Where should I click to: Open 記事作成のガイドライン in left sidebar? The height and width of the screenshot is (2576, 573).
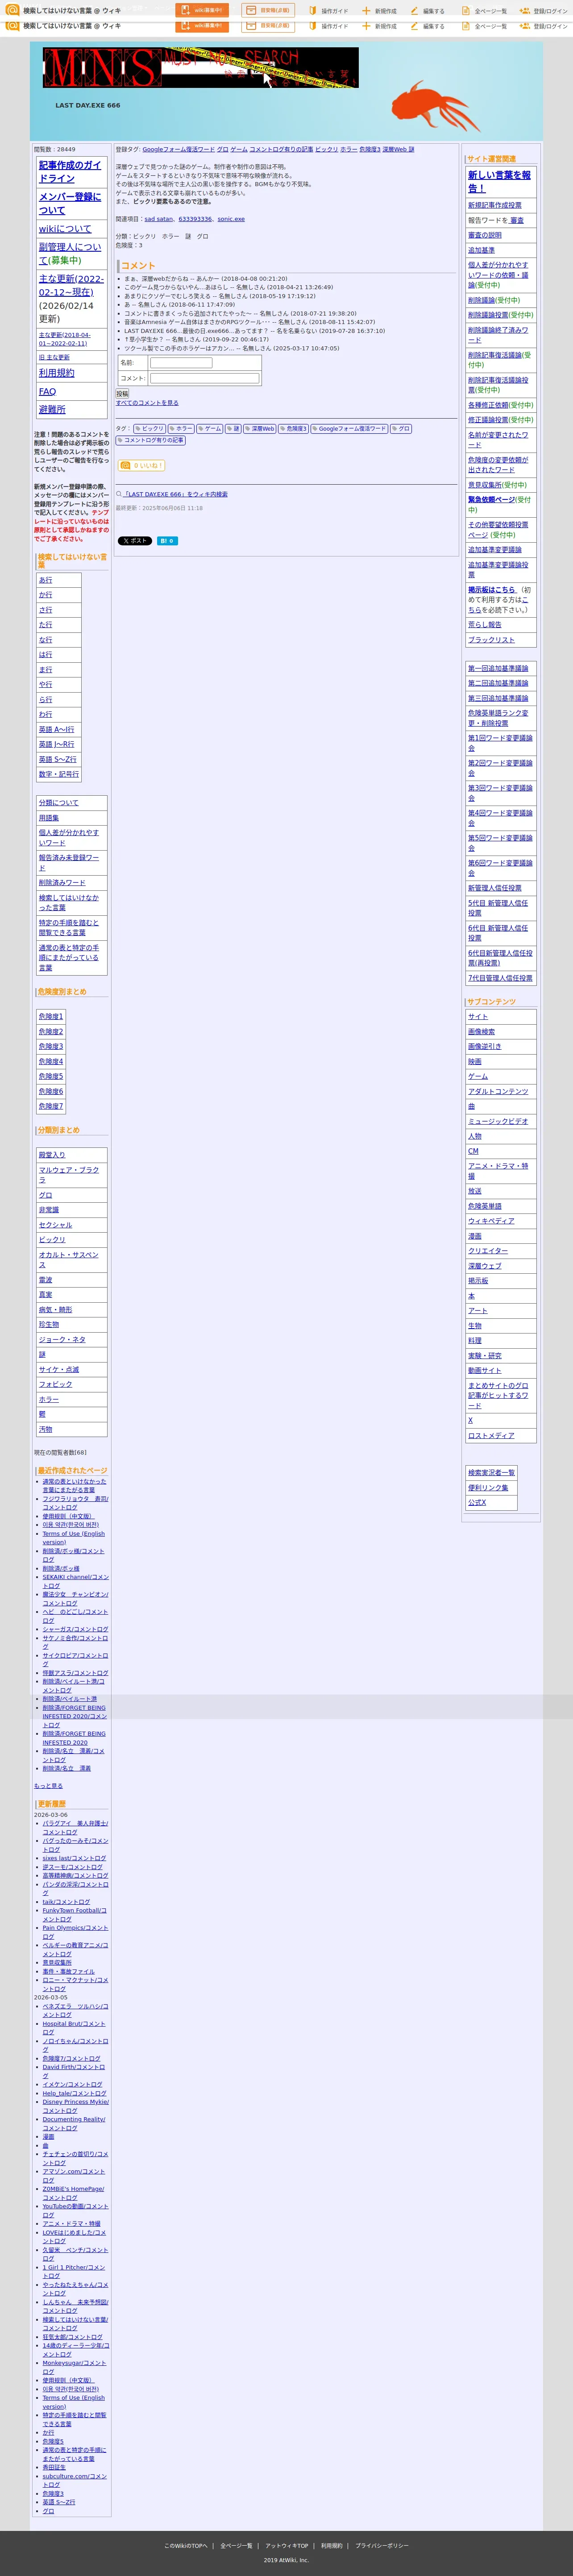coord(70,171)
